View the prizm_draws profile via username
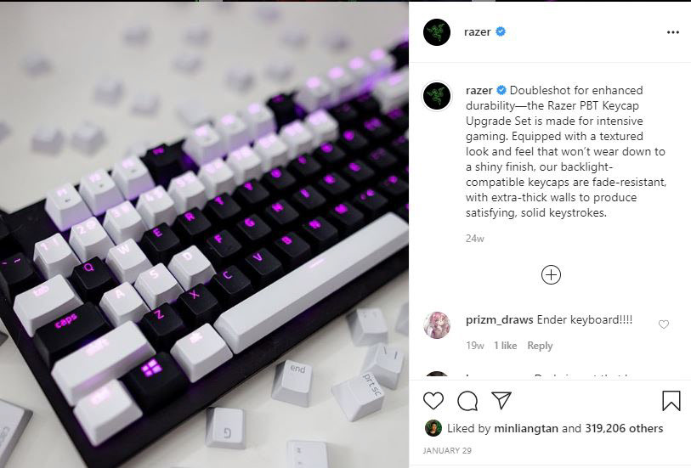The height and width of the screenshot is (468, 691). click(499, 319)
